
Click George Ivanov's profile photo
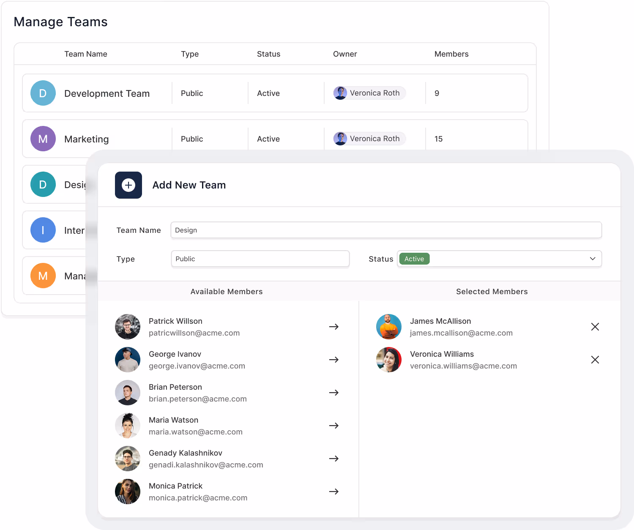tap(128, 360)
